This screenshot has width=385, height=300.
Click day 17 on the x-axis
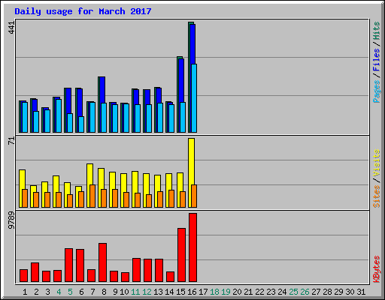point(203,292)
